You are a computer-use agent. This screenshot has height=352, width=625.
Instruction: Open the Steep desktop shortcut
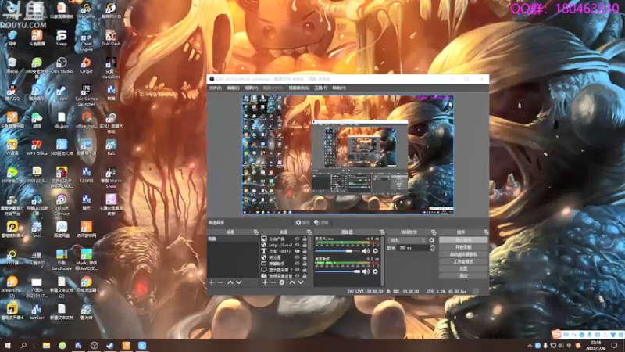pyautogui.click(x=62, y=38)
